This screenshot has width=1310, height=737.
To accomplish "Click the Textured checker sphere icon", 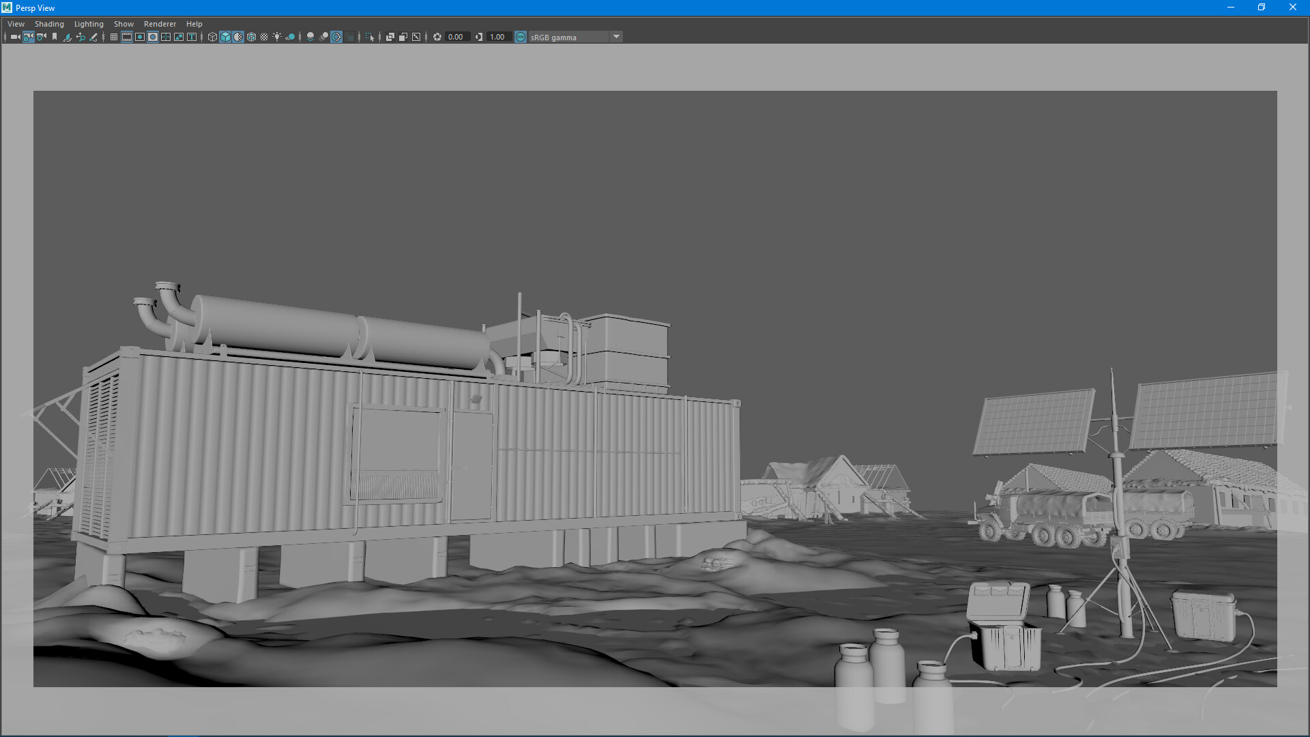I will (x=264, y=37).
